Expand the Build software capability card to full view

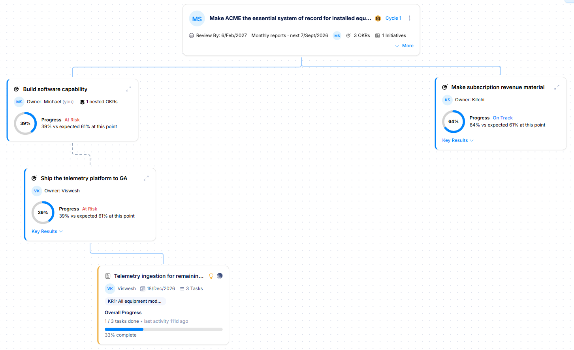pyautogui.click(x=128, y=89)
